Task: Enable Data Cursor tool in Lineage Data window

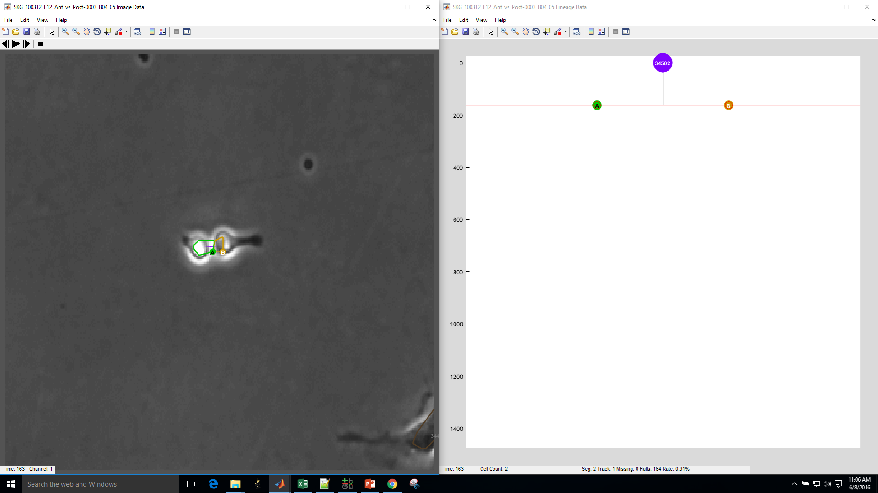Action: (x=546, y=31)
